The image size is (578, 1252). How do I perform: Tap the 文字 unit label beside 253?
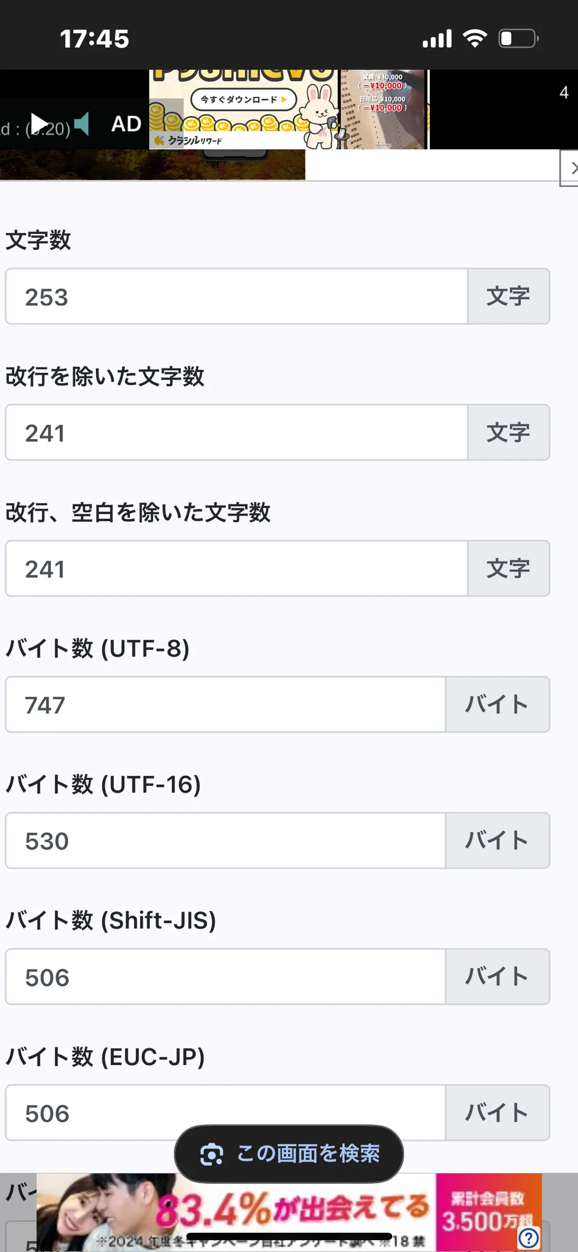(x=508, y=297)
